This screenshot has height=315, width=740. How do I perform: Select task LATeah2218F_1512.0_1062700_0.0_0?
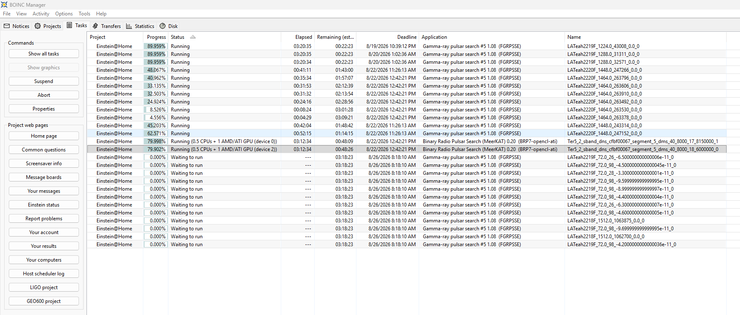click(606, 237)
